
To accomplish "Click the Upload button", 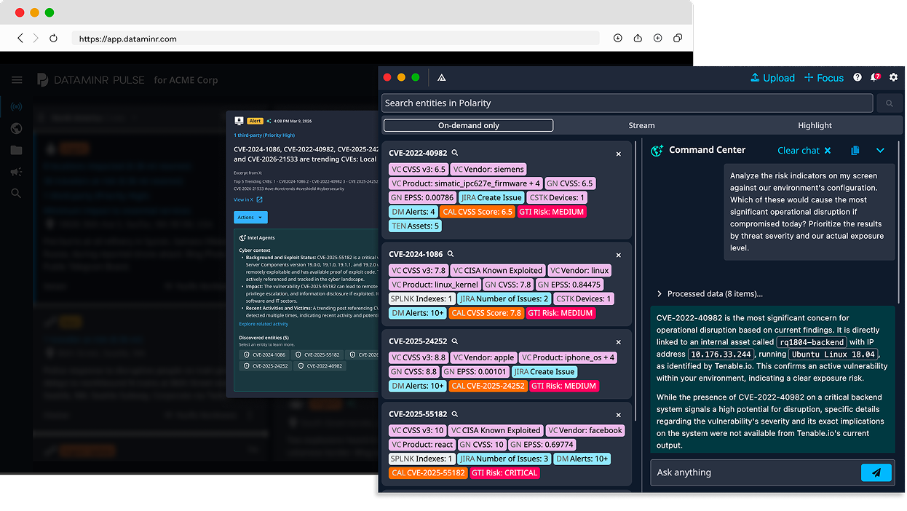I will [x=772, y=78].
